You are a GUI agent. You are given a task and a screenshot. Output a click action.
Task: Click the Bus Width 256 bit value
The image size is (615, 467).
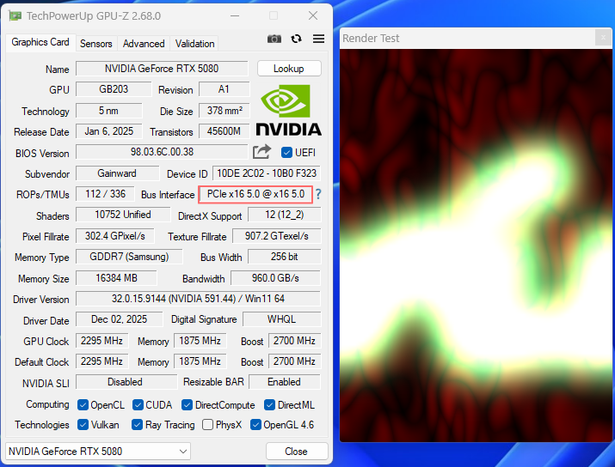coord(285,257)
